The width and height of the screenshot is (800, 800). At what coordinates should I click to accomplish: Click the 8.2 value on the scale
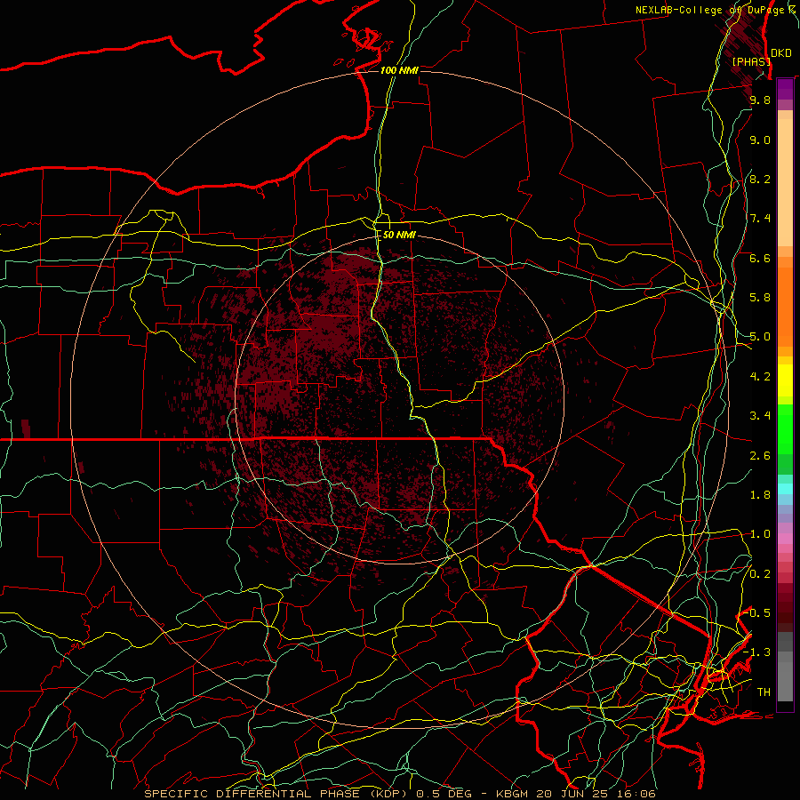(760, 179)
